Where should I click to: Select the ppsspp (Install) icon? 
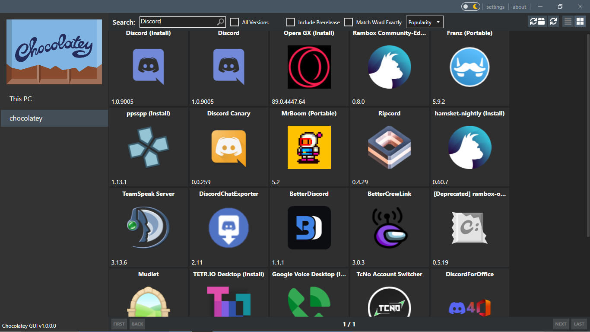pyautogui.click(x=148, y=147)
